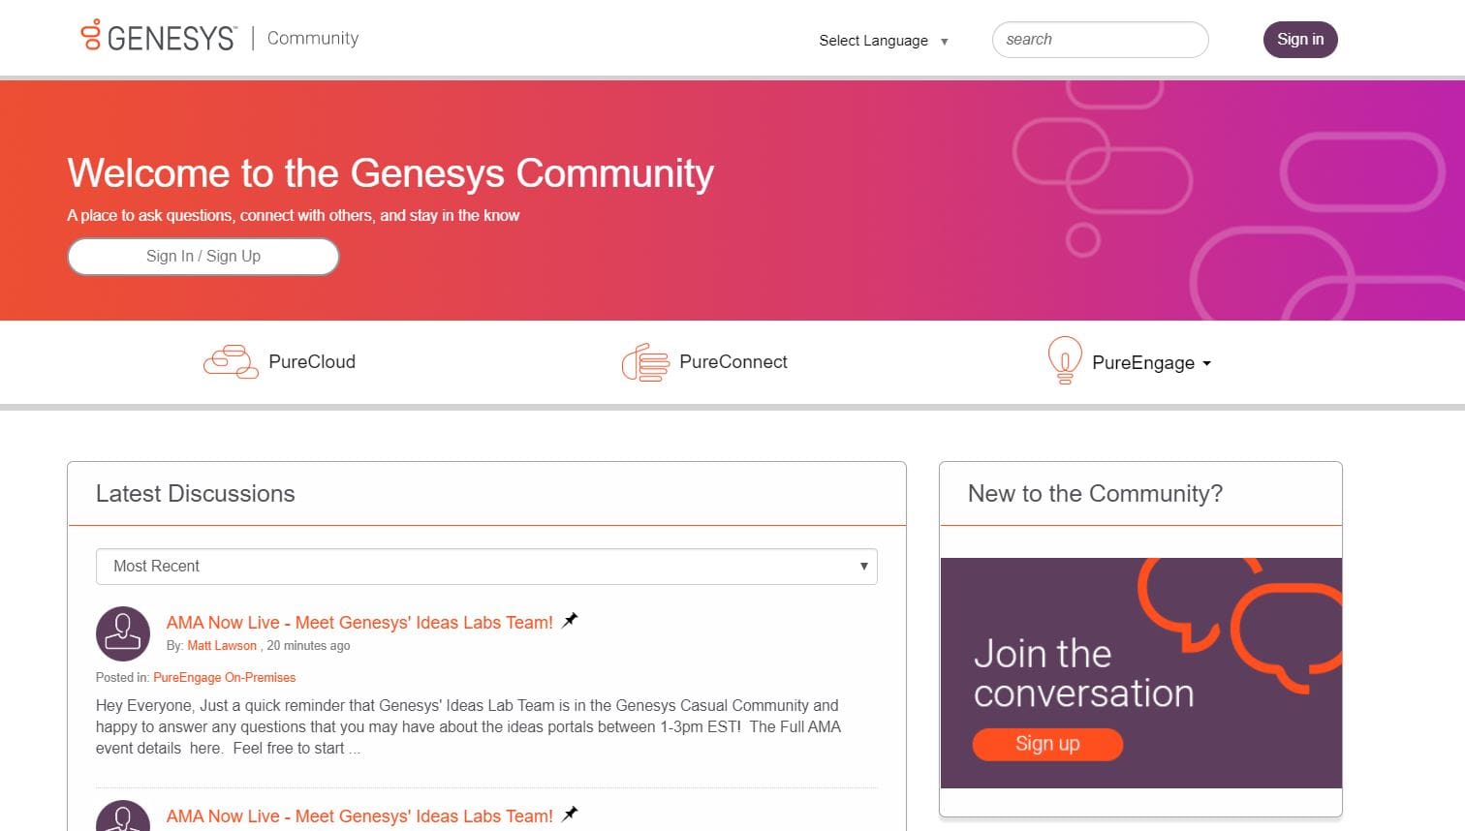This screenshot has height=831, width=1465.
Task: Click the pin icon on second AMA post
Action: pos(570,815)
